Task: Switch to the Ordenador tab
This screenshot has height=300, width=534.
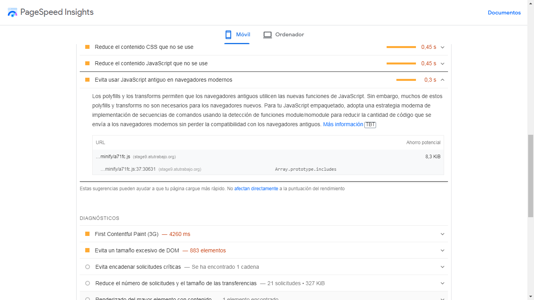Action: (283, 35)
